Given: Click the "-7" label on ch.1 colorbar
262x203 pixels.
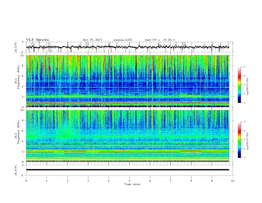Looking at the screenshot, I should click(x=244, y=103).
